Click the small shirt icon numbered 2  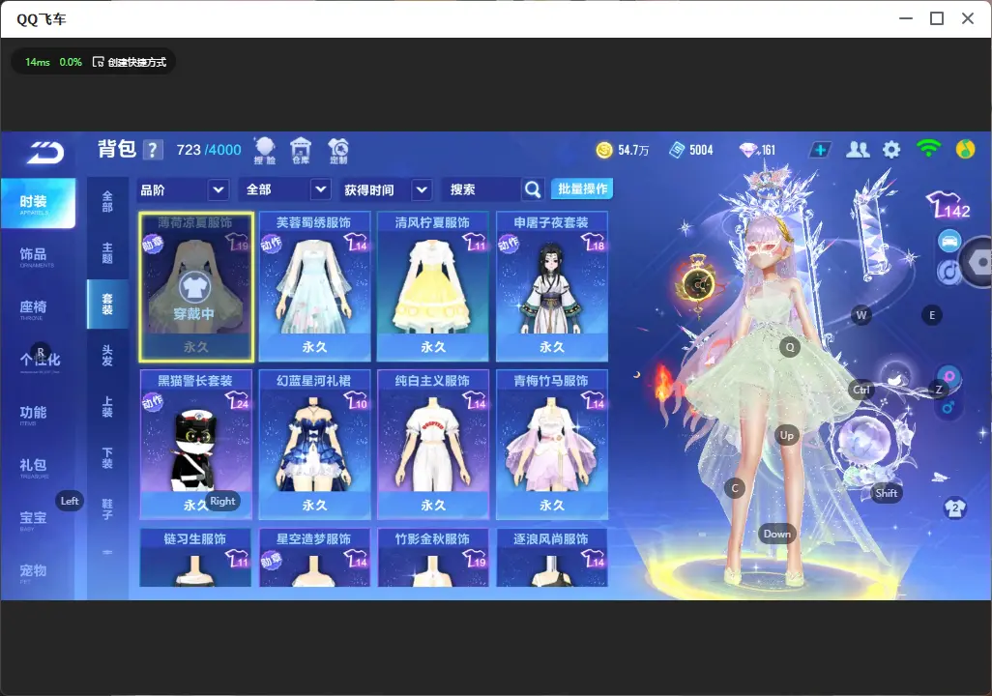tap(954, 508)
